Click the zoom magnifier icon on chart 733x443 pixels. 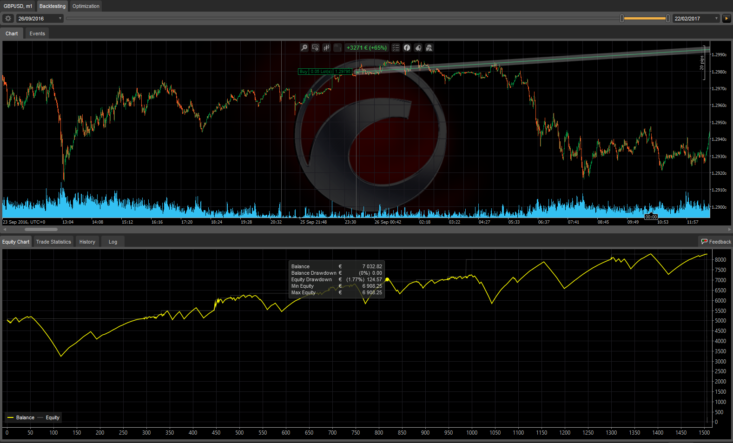click(304, 48)
